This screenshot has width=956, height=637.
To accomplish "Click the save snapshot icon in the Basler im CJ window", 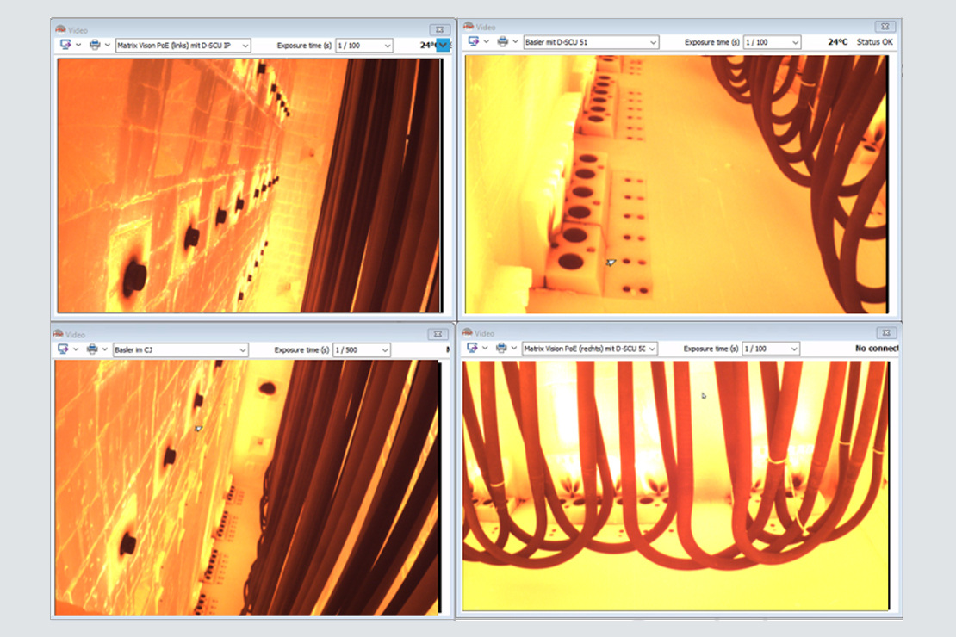I will click(63, 349).
